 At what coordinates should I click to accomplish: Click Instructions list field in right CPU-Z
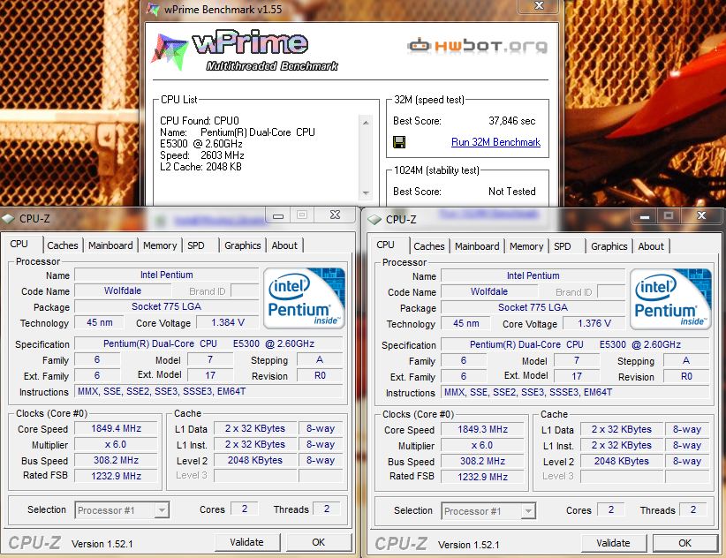click(x=575, y=392)
